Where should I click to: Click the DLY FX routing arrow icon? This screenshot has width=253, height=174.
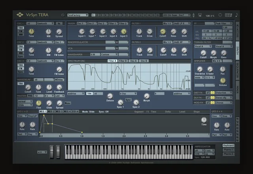208,98
